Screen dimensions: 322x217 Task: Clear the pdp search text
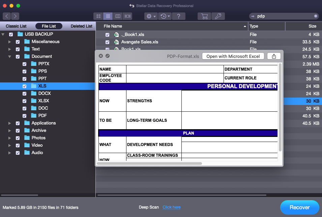pos(316,16)
